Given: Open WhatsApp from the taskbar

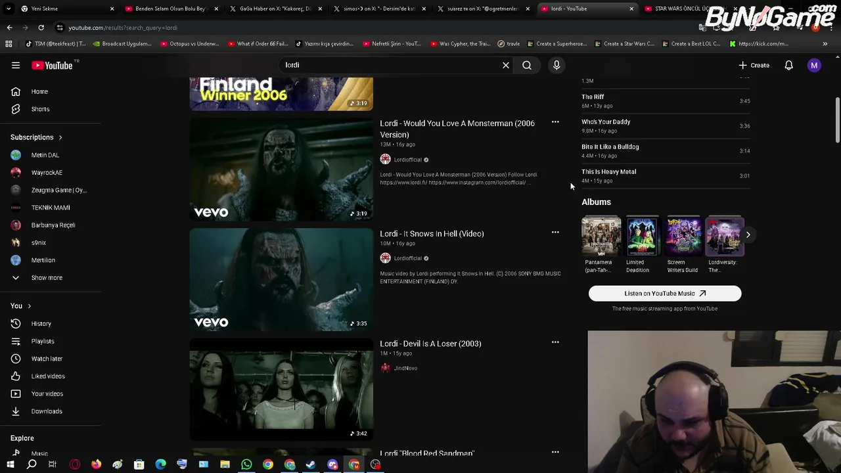Looking at the screenshot, I should pyautogui.click(x=246, y=464).
